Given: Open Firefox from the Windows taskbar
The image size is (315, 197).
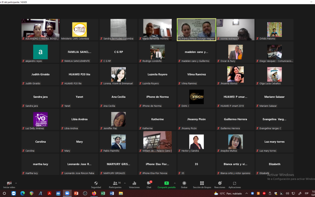Looking at the screenshot, I should point(94,193).
